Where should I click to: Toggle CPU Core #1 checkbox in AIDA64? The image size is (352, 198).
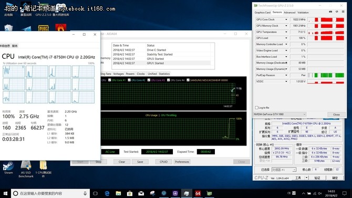point(110,80)
